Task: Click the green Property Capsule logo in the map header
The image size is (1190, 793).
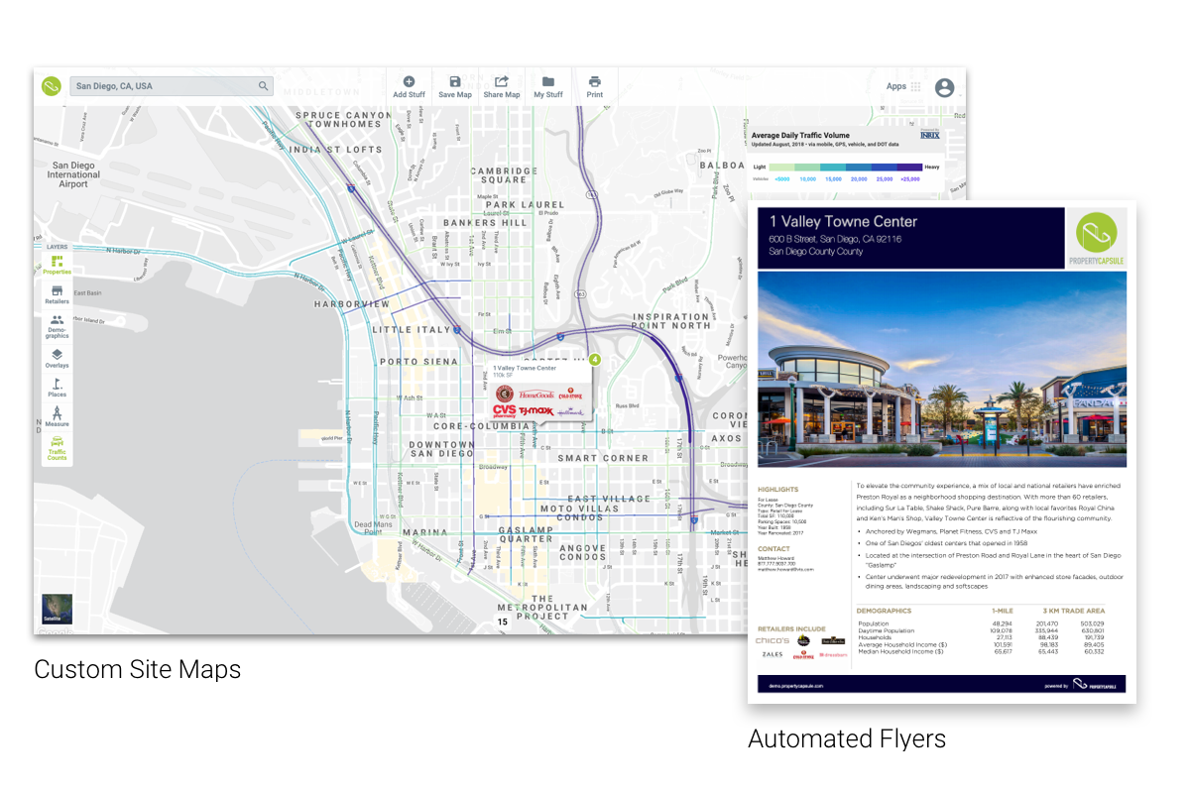Action: pyautogui.click(x=52, y=86)
